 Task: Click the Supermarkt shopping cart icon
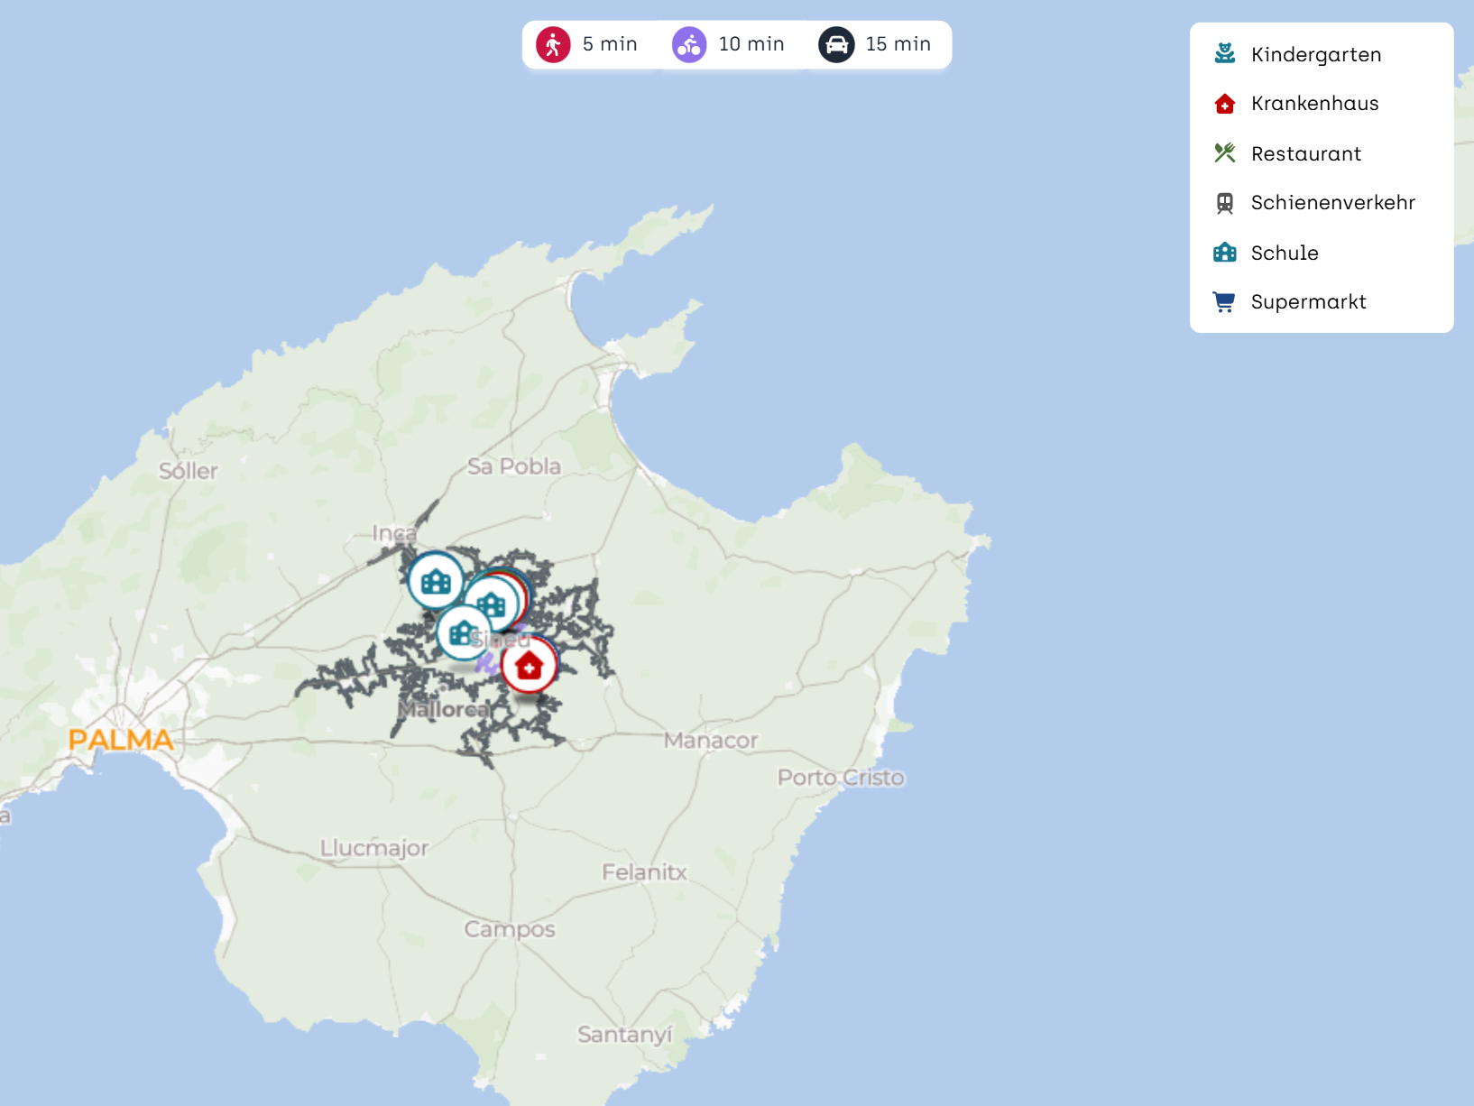1224,302
